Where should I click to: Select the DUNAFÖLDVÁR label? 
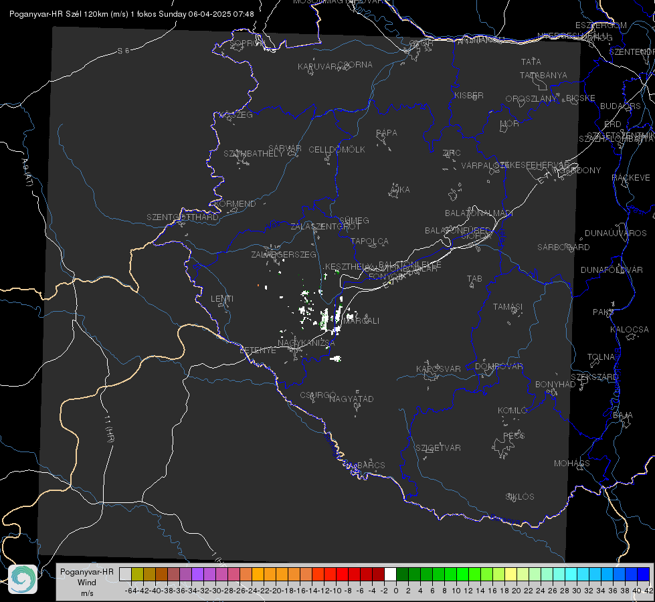[x=612, y=270]
